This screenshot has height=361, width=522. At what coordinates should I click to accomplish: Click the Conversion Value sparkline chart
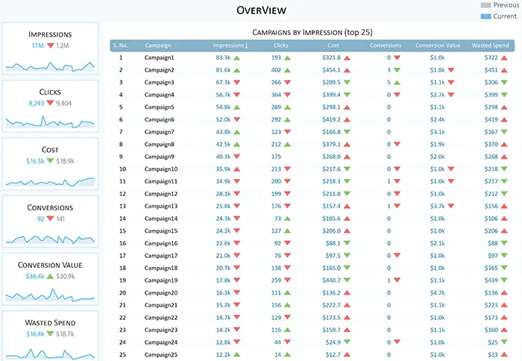click(x=50, y=295)
